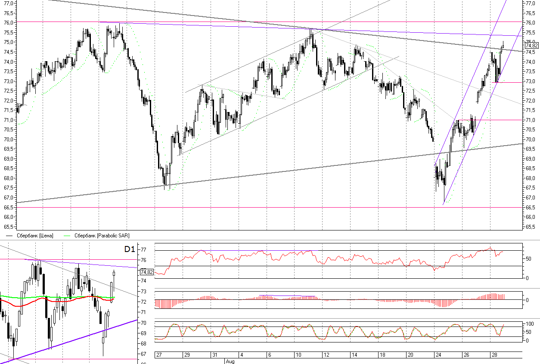The image size is (540, 364).
Task: Select date 10 on the time axis
Action: [298, 355]
